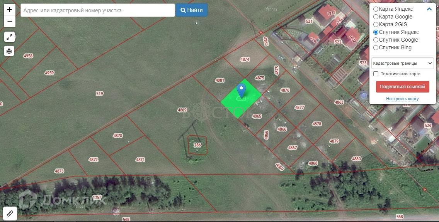The height and width of the screenshot is (222, 439).
Task: Click parcel label 526
Action: (x=428, y=125)
